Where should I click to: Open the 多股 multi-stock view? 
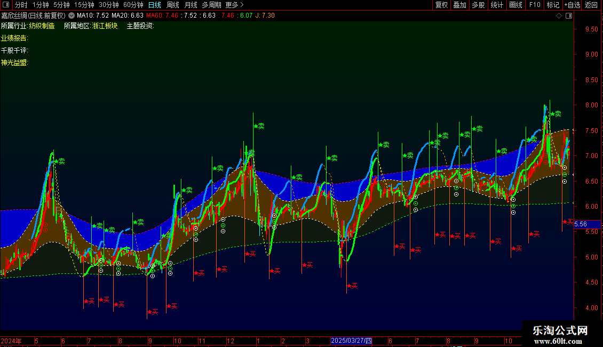pyautogui.click(x=479, y=5)
